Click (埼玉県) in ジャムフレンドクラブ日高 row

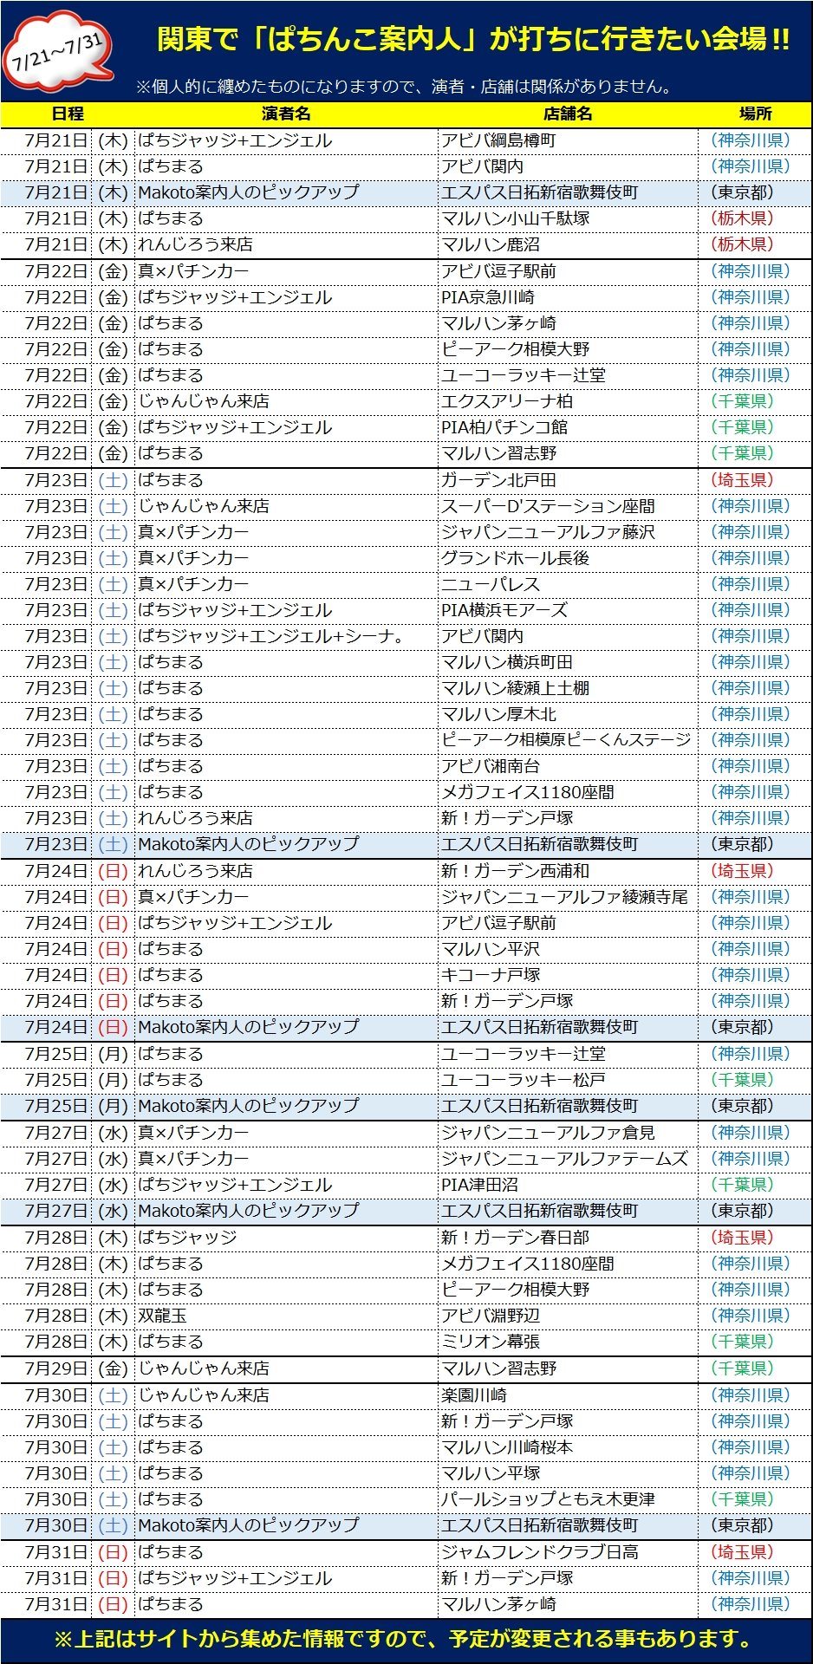tap(742, 1552)
